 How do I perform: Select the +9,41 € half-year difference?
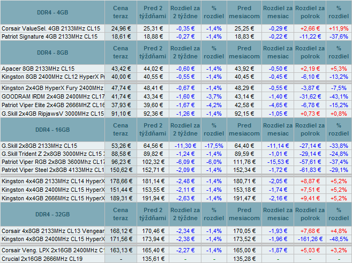pyautogui.click(x=310, y=198)
